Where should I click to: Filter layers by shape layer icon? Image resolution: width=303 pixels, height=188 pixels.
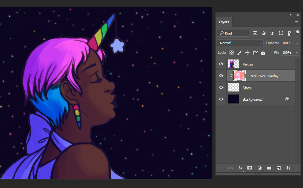coord(281,33)
